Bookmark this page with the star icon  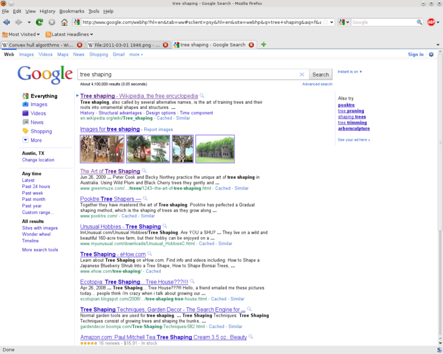325,22
